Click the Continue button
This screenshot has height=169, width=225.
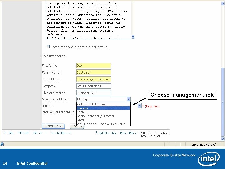pos(53,126)
